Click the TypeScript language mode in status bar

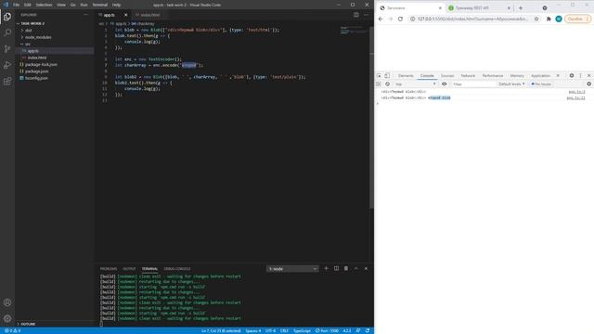(x=302, y=330)
